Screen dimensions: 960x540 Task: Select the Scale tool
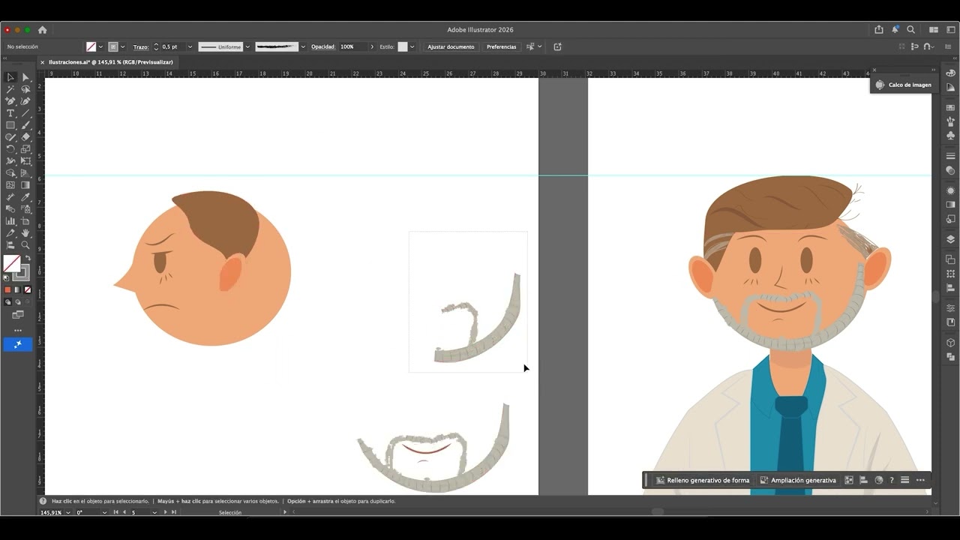pyautogui.click(x=25, y=148)
